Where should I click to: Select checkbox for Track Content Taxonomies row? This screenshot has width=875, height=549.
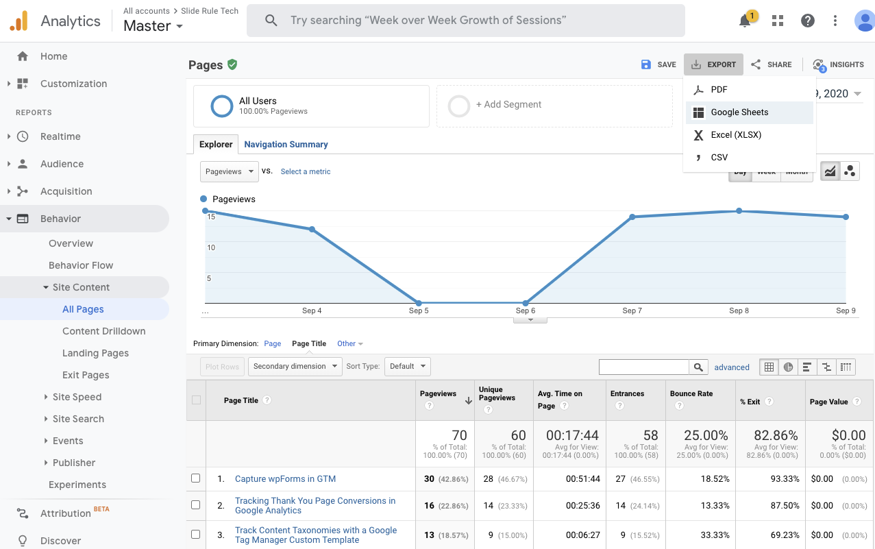click(196, 535)
